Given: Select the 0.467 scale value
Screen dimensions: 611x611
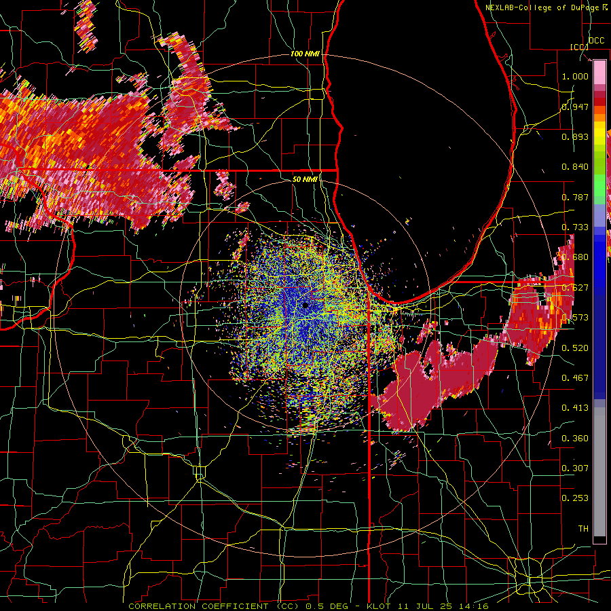Looking at the screenshot, I should click(x=575, y=377).
